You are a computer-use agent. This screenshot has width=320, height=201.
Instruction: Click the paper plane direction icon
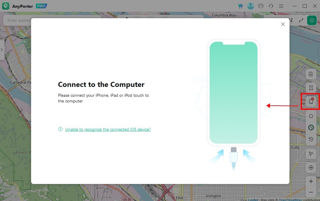311,154
